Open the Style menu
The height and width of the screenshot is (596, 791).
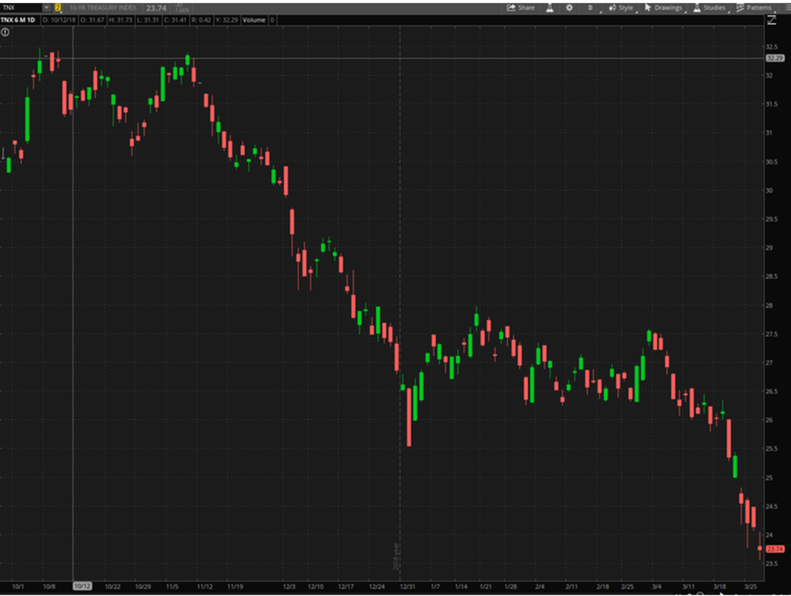[620, 8]
